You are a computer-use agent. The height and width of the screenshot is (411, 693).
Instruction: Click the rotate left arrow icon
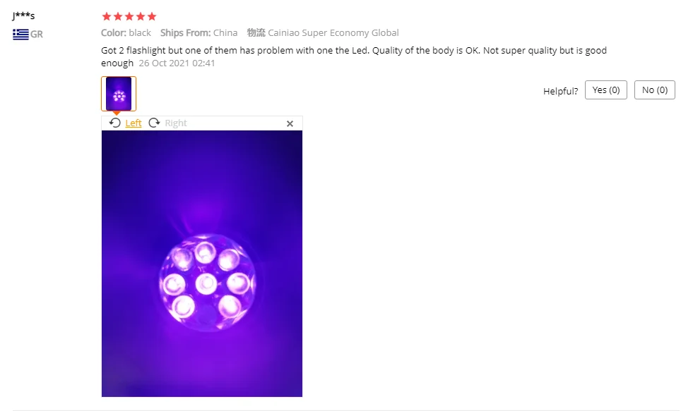point(115,123)
